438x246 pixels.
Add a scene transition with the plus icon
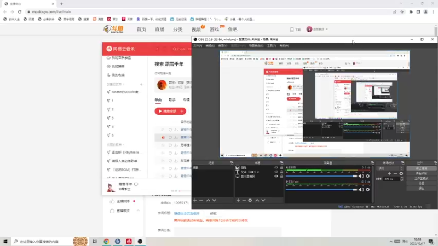(x=389, y=173)
